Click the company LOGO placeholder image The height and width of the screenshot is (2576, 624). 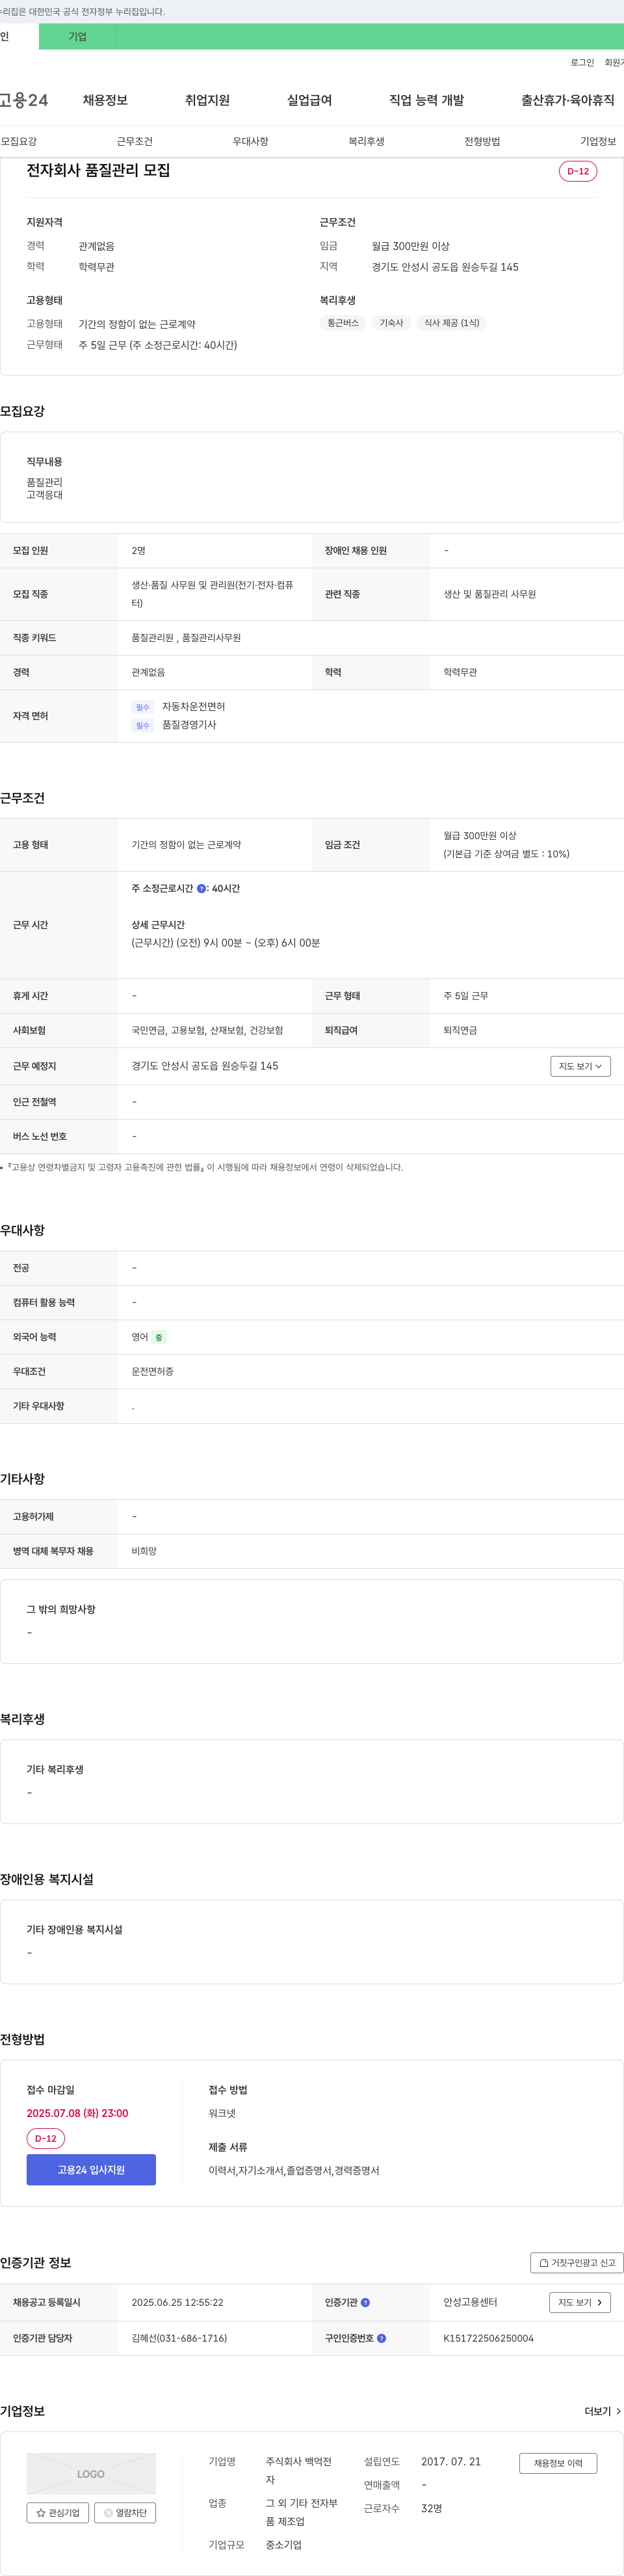point(91,2473)
